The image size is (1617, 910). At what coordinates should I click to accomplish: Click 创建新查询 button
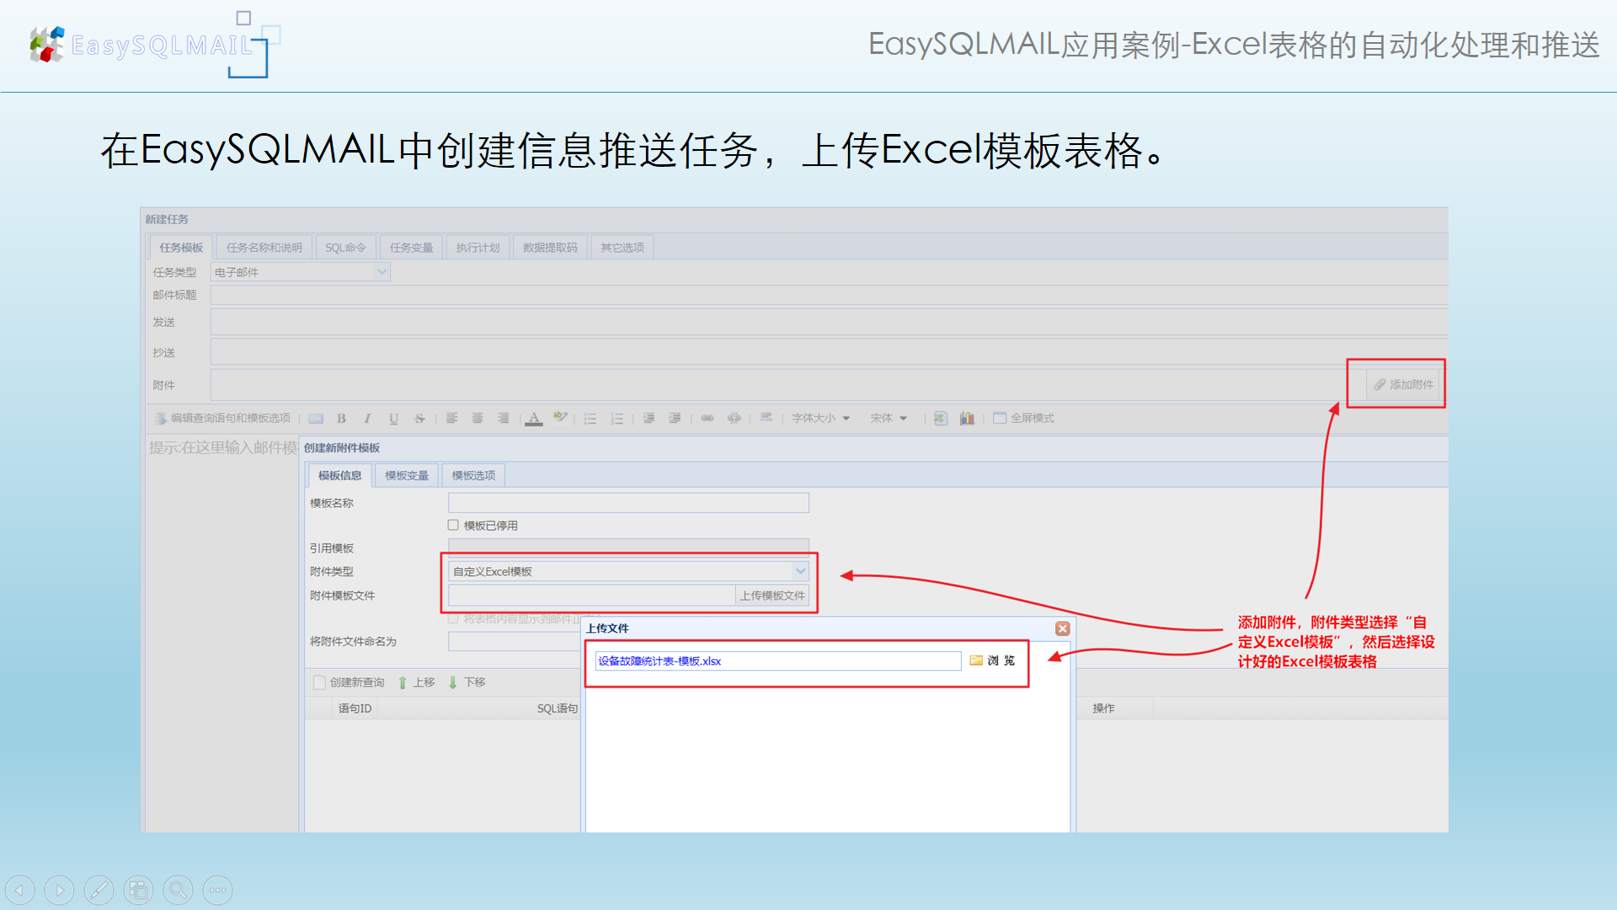(x=349, y=682)
